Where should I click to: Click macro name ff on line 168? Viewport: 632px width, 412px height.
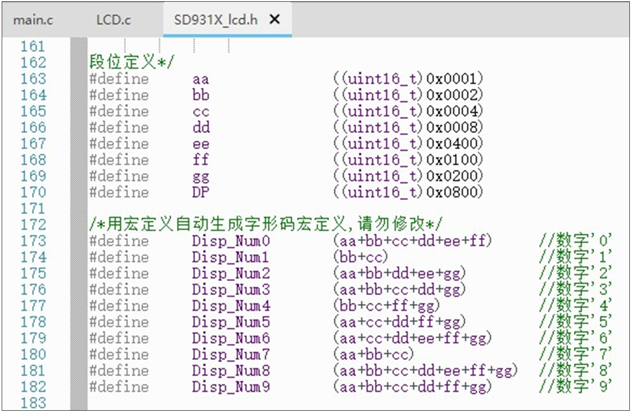[201, 159]
